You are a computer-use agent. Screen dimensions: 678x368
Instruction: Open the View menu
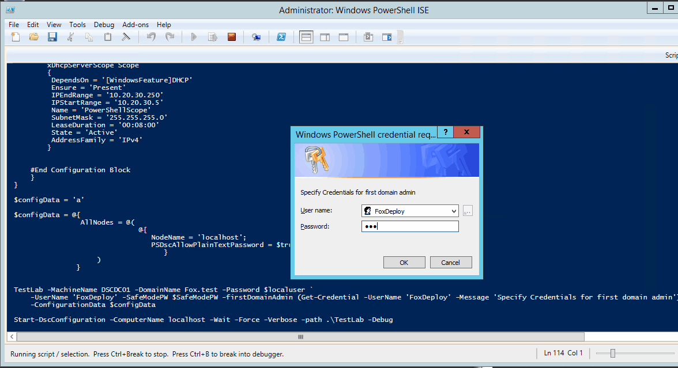54,25
